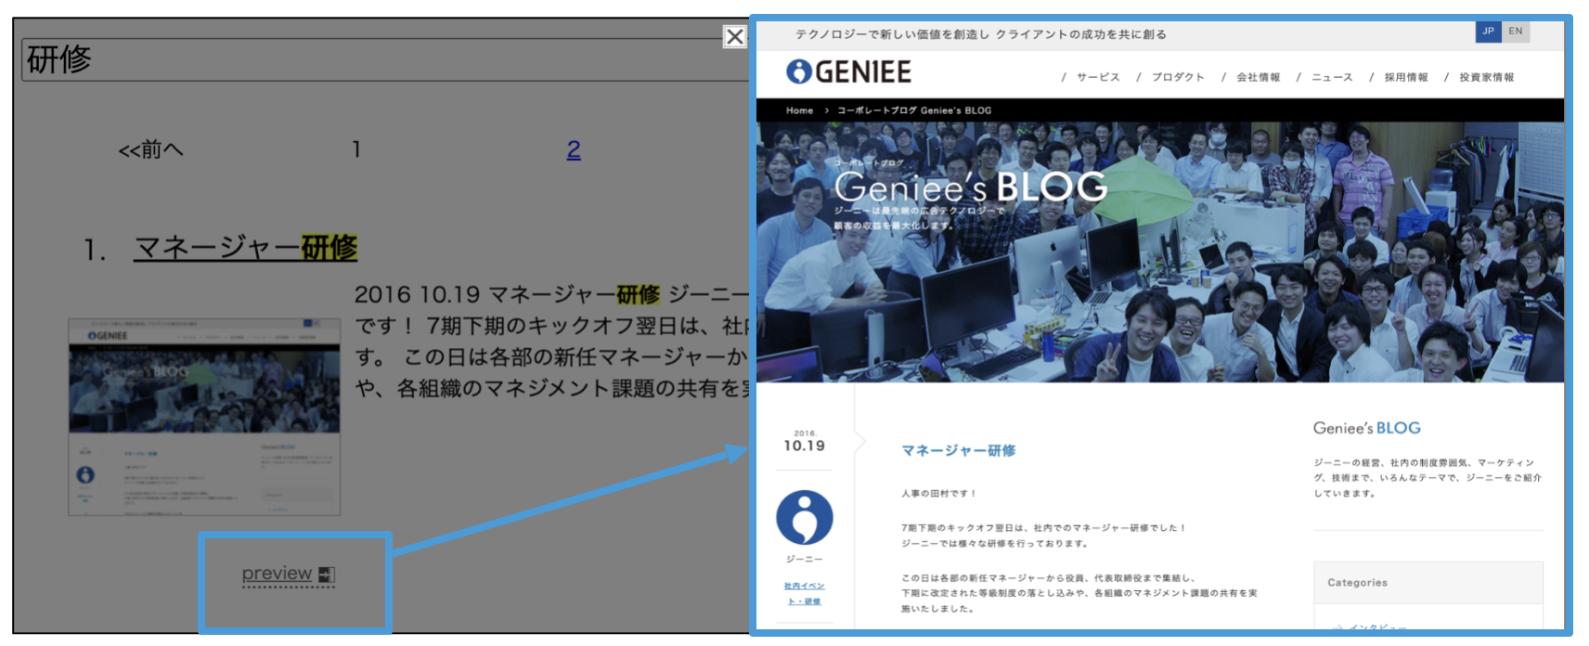This screenshot has width=1589, height=646.
Task: Open results page 2
Action: 574,149
